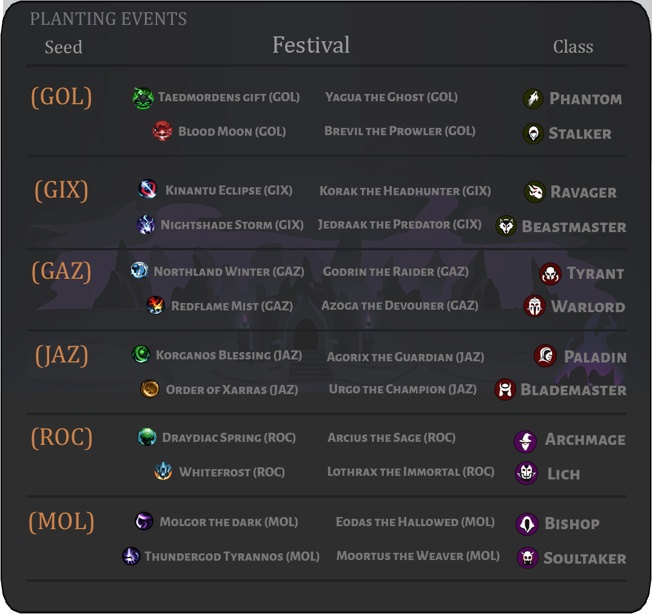
Task: Click the Taedmordens Gift green icon
Action: [x=143, y=98]
